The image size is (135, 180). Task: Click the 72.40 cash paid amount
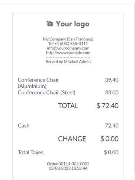click(112, 125)
